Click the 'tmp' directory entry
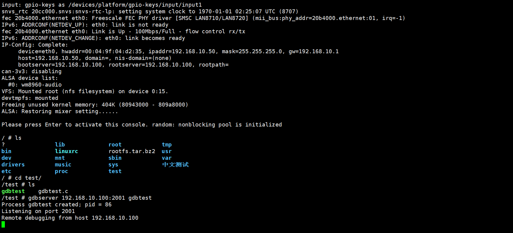The image size is (513, 233). pyautogui.click(x=167, y=145)
